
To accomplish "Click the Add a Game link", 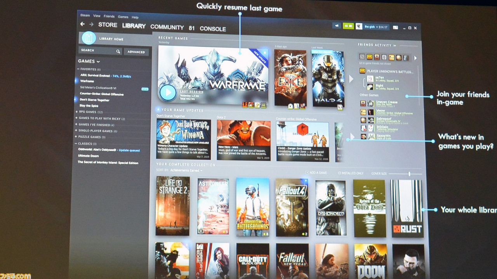I will click(x=316, y=172).
